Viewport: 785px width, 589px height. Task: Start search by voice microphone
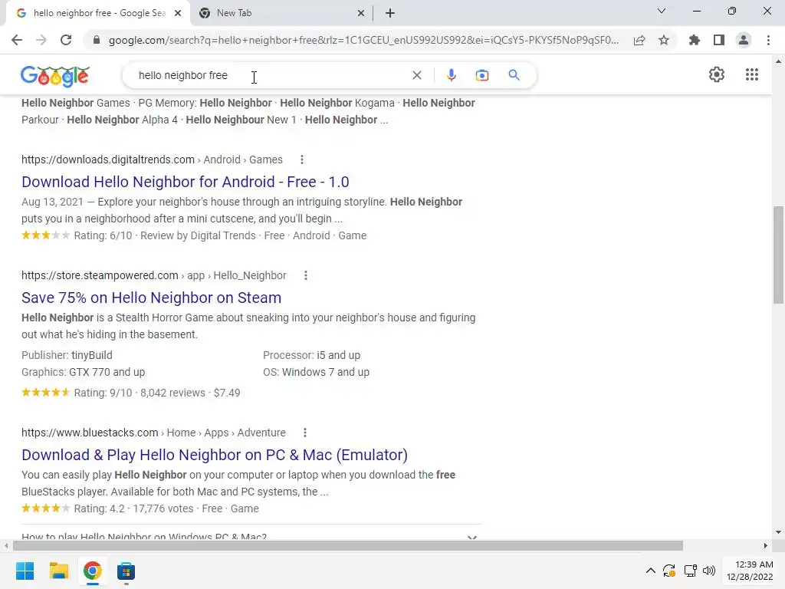click(451, 75)
